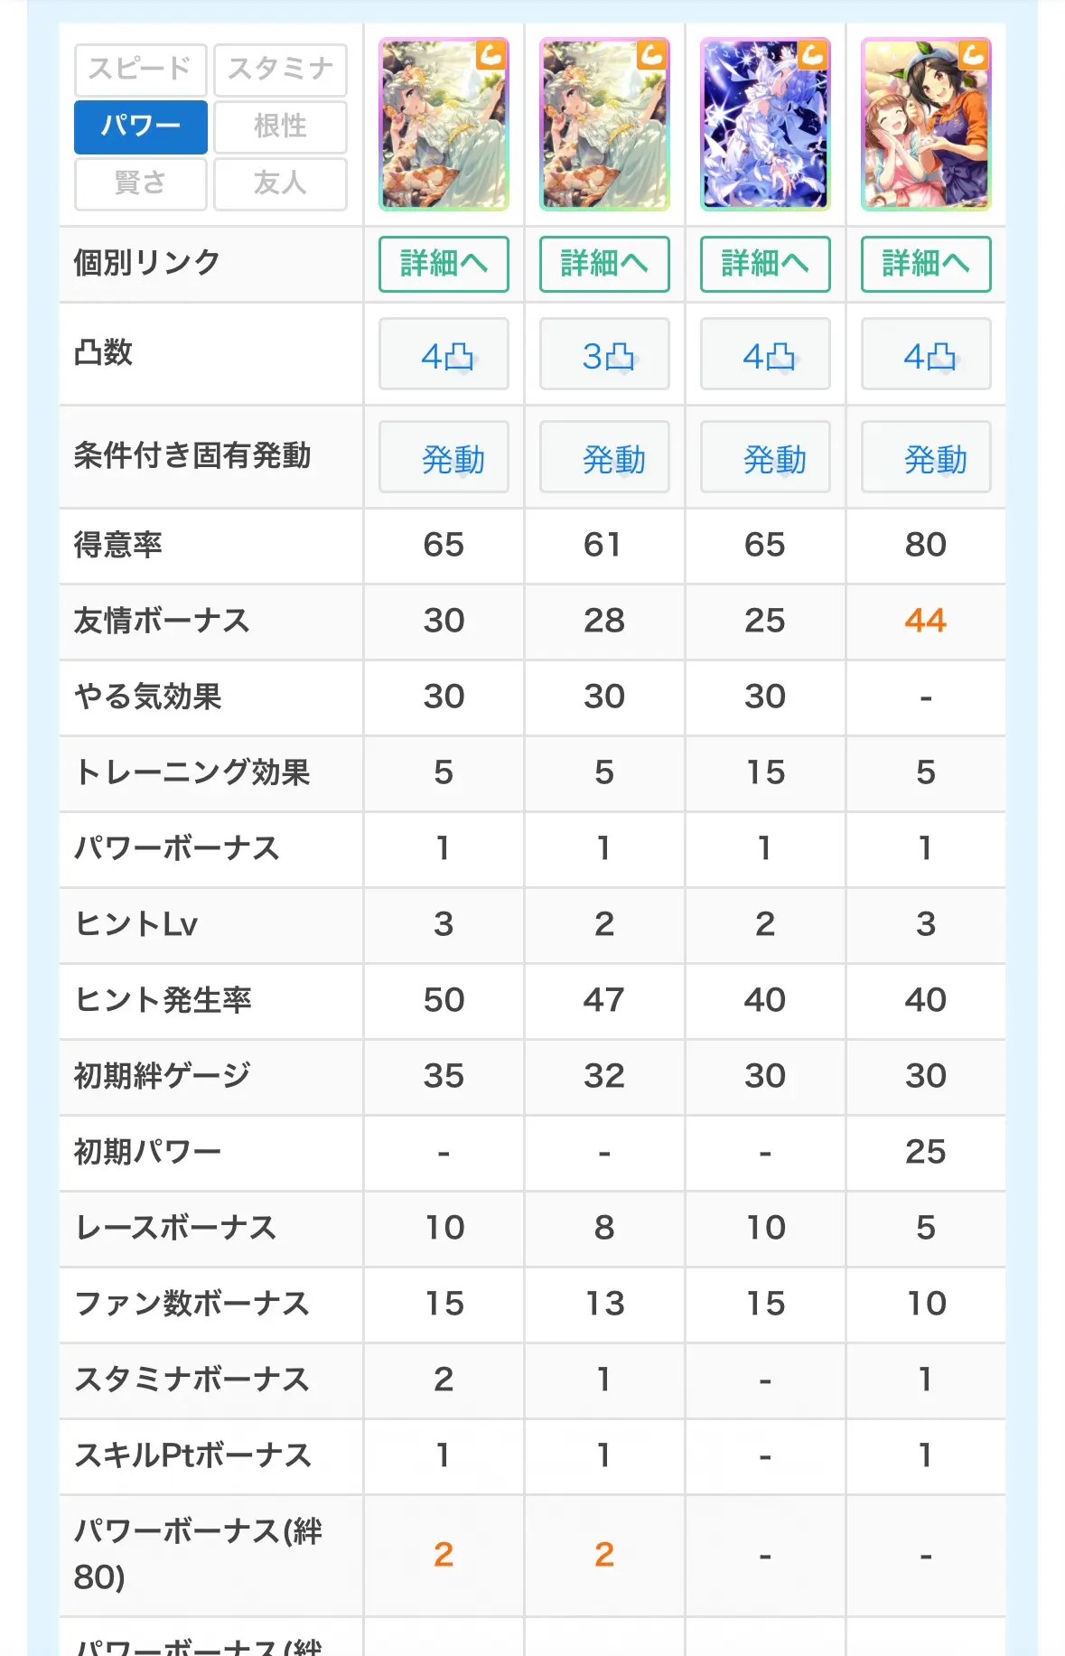This screenshot has width=1065, height=1656.
Task: Click power type icon on third card
Action: (813, 55)
